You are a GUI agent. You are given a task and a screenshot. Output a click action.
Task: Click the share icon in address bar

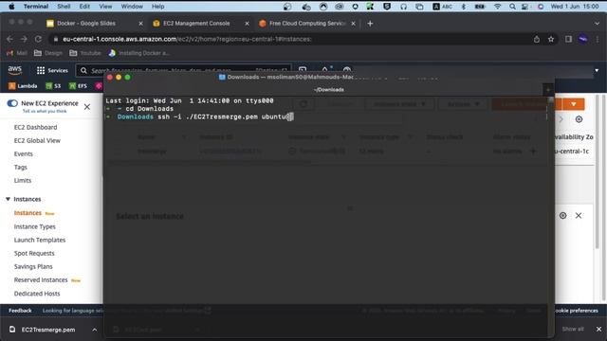pyautogui.click(x=537, y=39)
